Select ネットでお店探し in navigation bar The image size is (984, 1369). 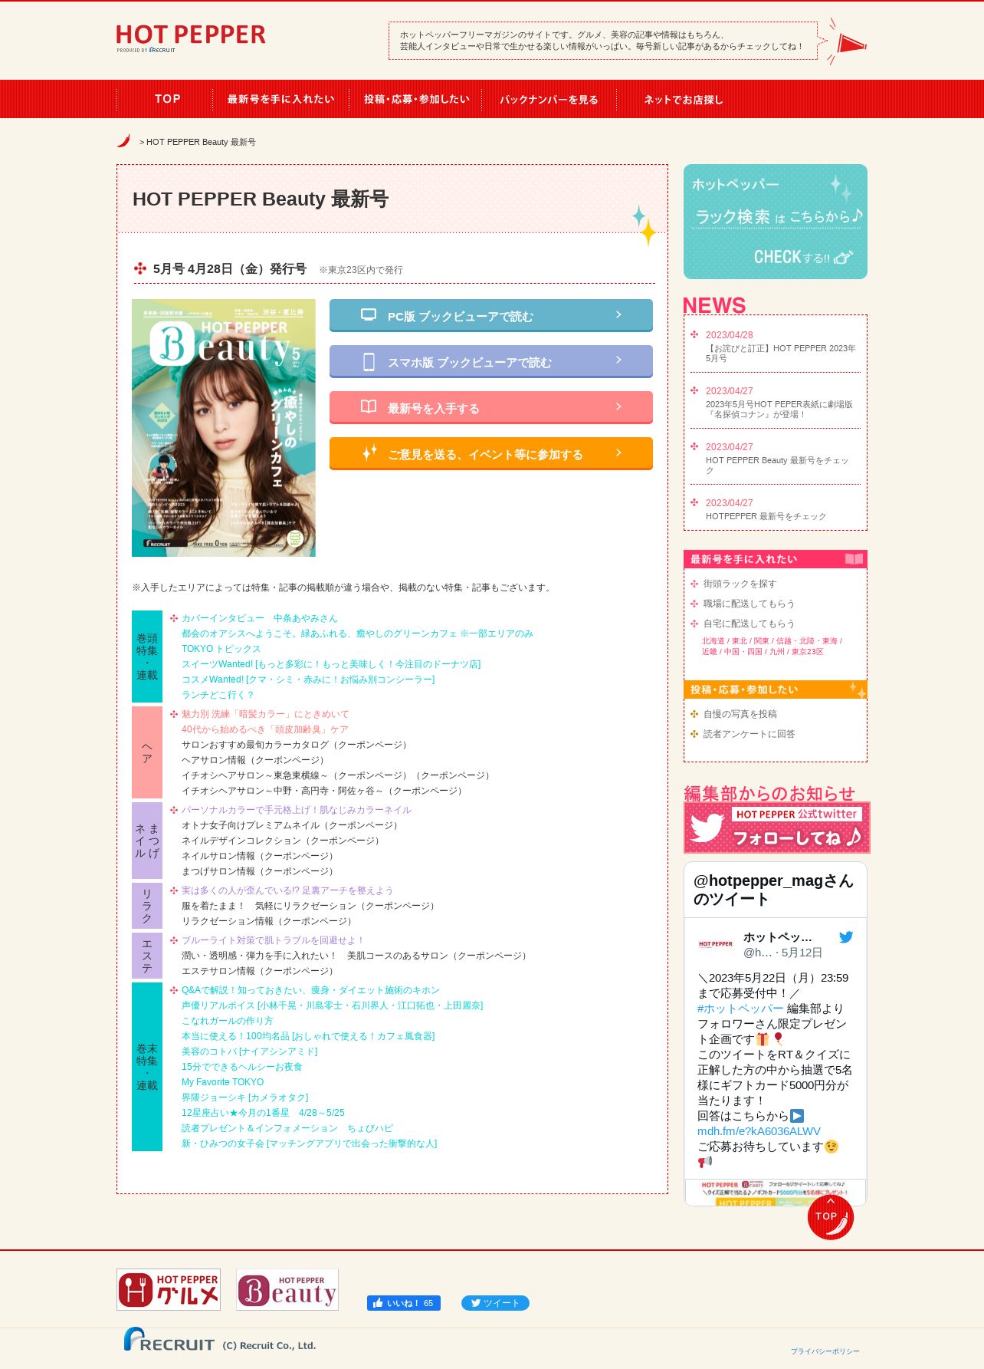(x=683, y=99)
